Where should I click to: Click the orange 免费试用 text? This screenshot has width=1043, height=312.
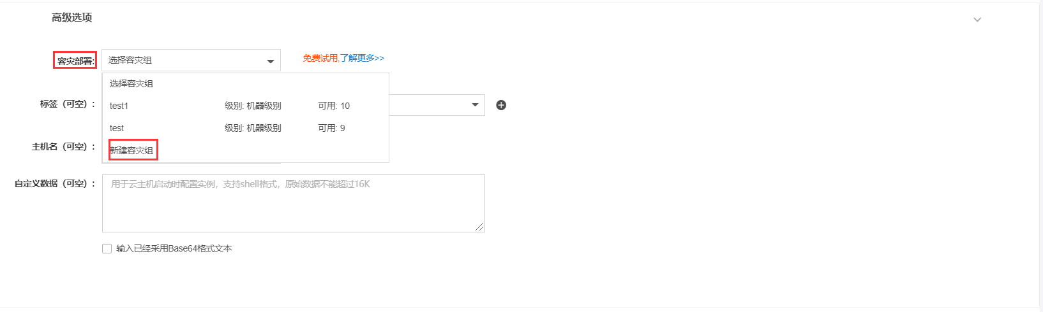[320, 58]
